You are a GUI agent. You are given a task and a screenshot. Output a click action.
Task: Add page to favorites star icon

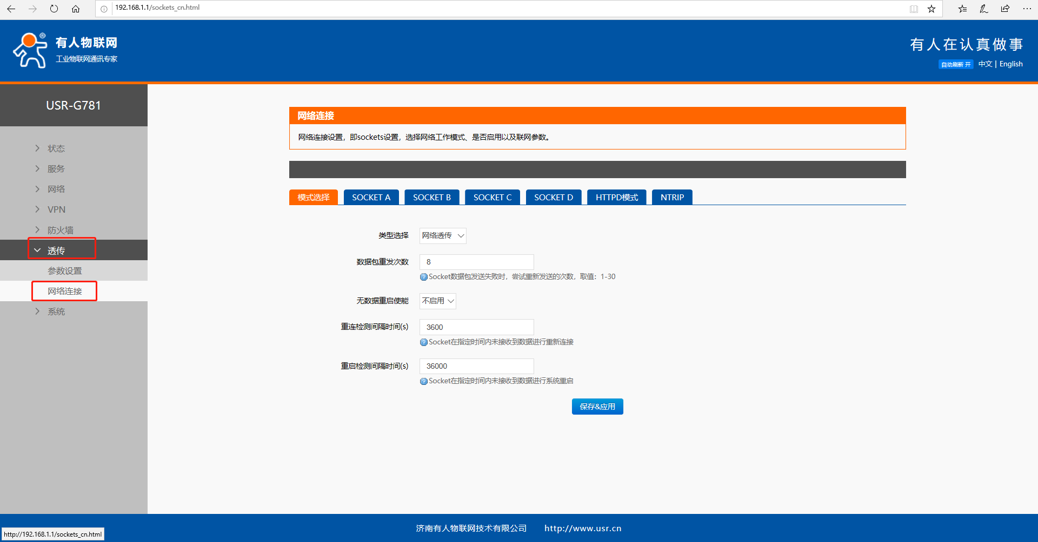tap(931, 9)
